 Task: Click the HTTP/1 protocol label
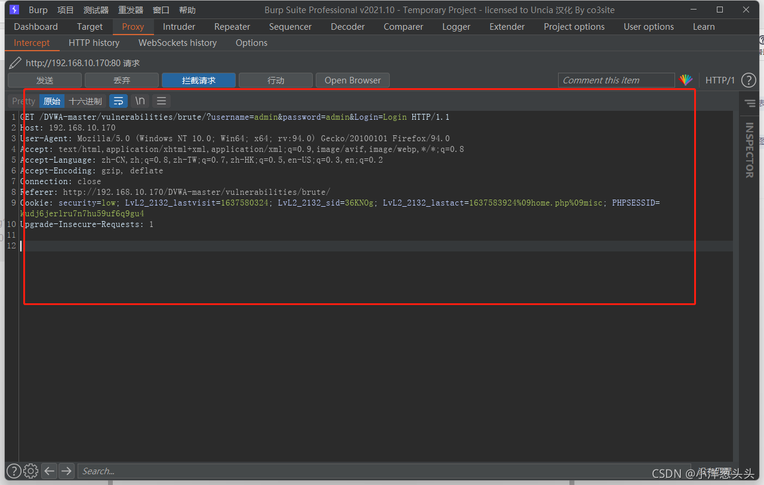tap(720, 80)
